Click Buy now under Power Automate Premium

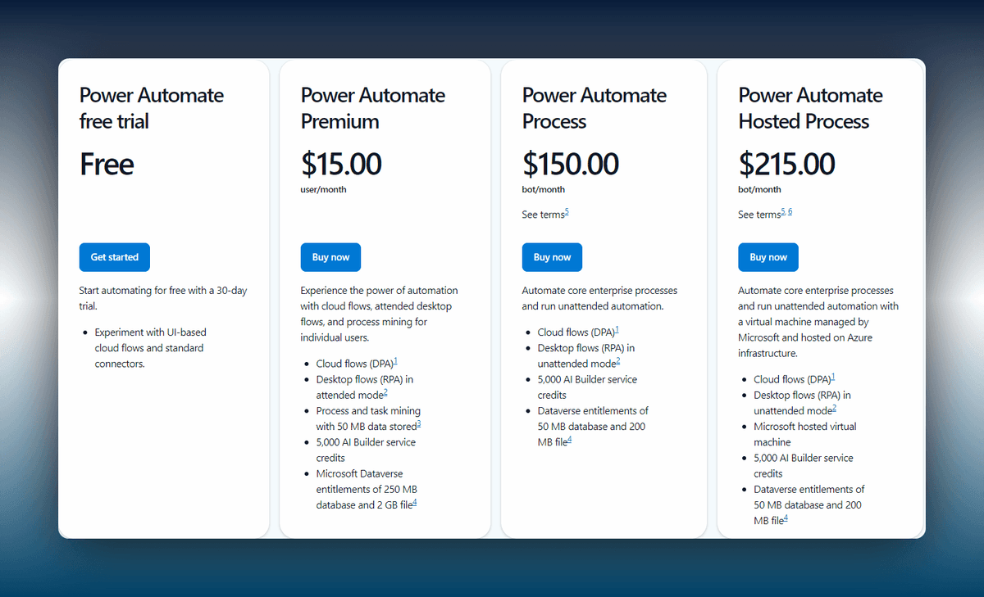click(330, 257)
